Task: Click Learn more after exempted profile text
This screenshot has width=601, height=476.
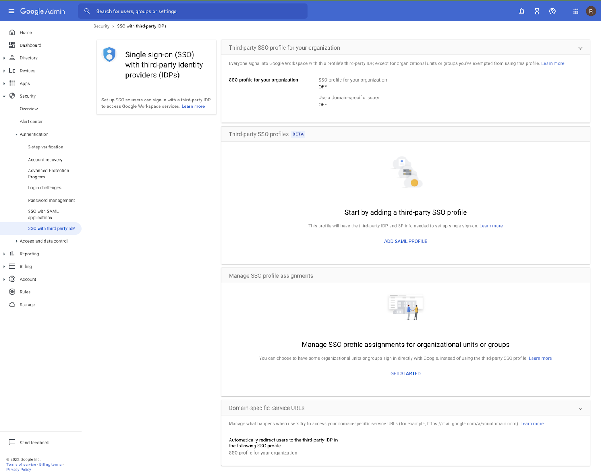Action: [553, 63]
